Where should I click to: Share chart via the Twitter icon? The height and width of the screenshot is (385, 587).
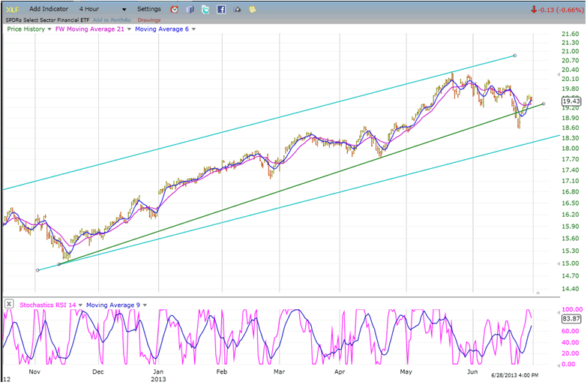(205, 9)
